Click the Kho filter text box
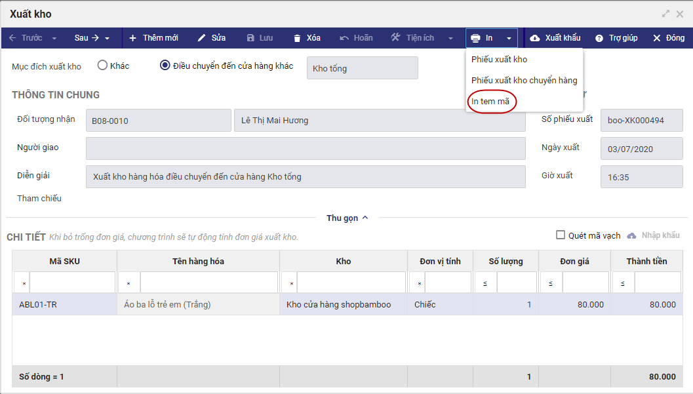 point(351,283)
